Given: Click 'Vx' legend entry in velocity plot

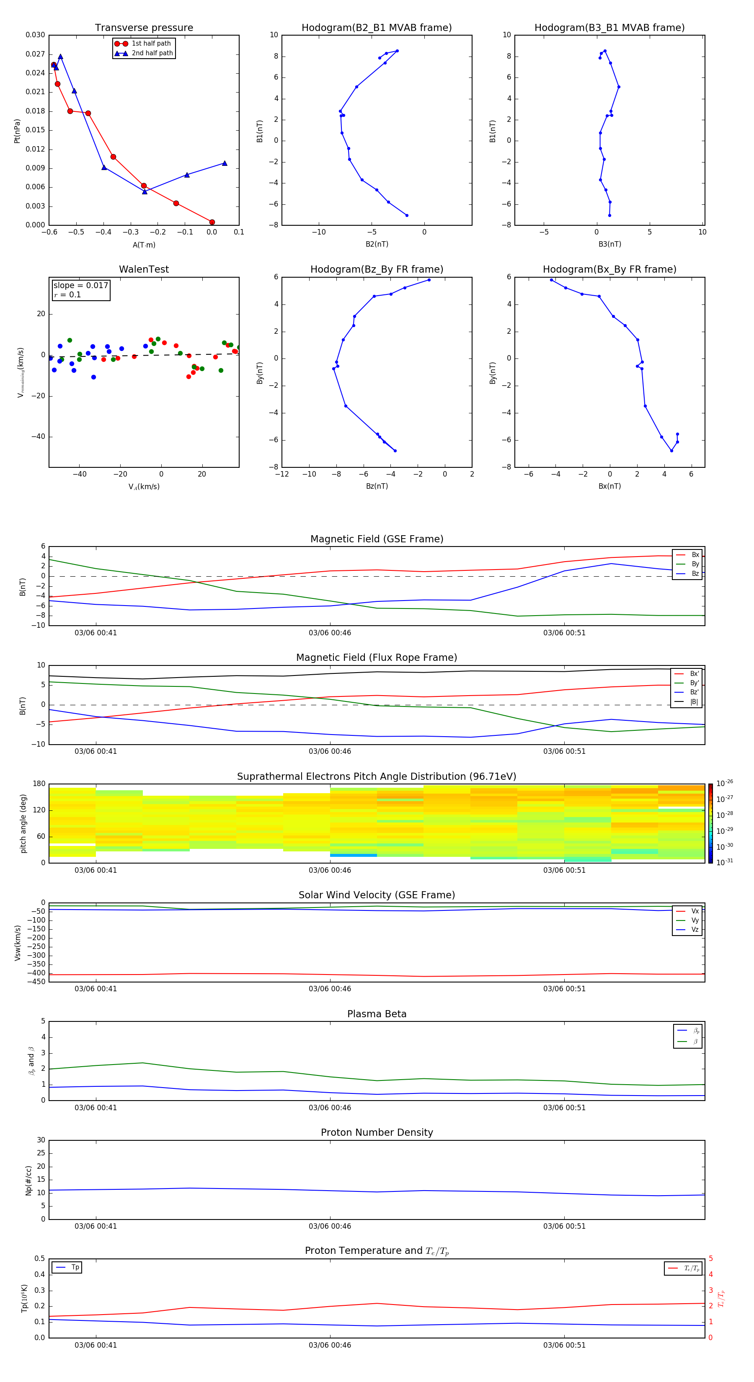Looking at the screenshot, I should click(687, 911).
